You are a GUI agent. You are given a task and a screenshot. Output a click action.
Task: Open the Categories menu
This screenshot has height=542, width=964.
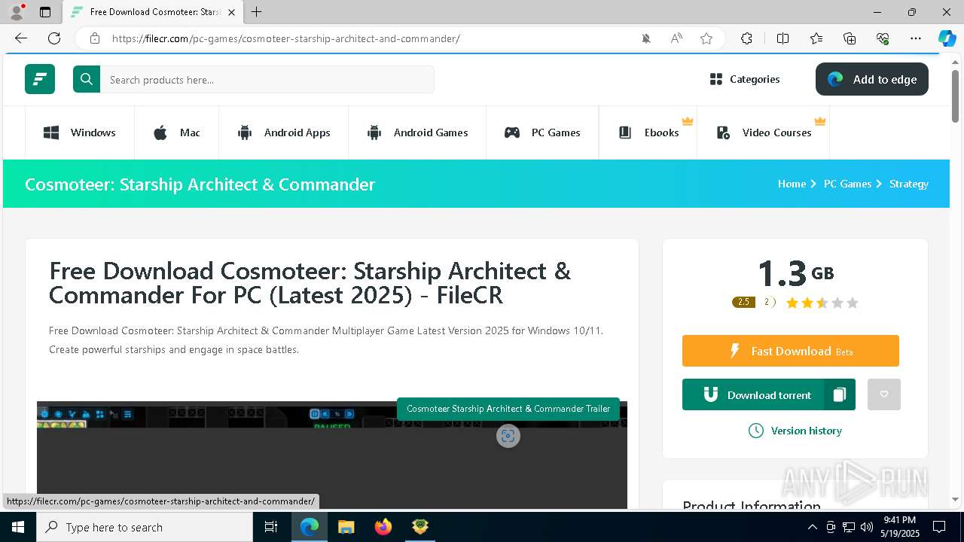(745, 79)
